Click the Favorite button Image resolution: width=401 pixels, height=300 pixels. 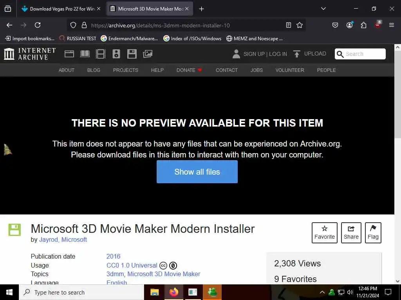(x=325, y=233)
